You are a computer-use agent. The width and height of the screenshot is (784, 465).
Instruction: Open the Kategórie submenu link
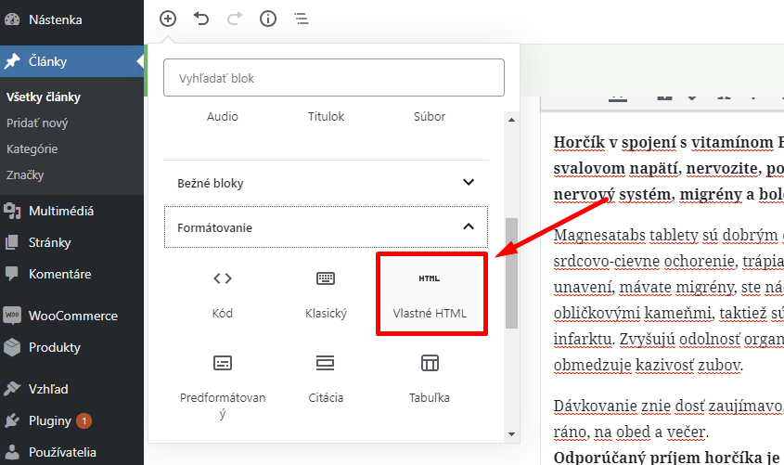click(x=32, y=149)
